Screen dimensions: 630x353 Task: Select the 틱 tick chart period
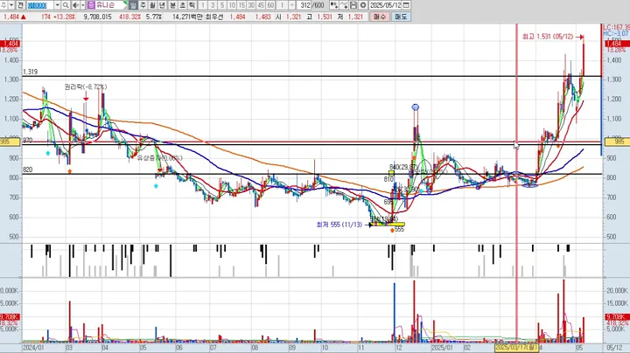[192, 5]
